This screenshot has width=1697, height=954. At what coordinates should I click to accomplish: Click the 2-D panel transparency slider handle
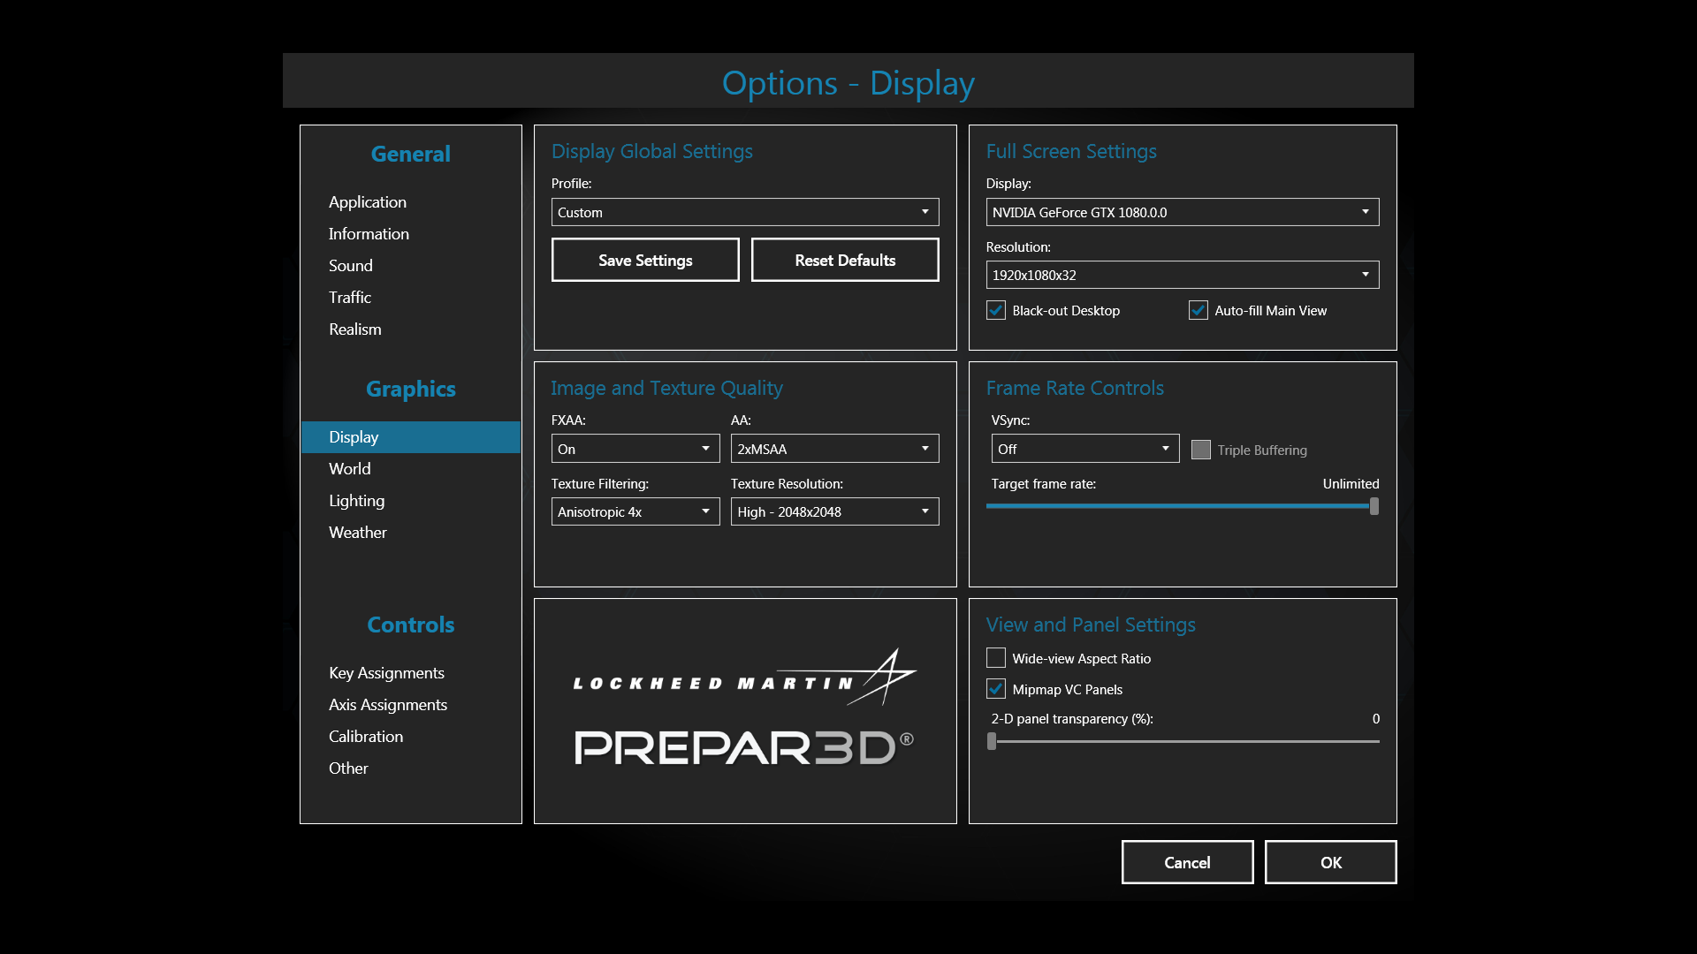[x=992, y=742]
